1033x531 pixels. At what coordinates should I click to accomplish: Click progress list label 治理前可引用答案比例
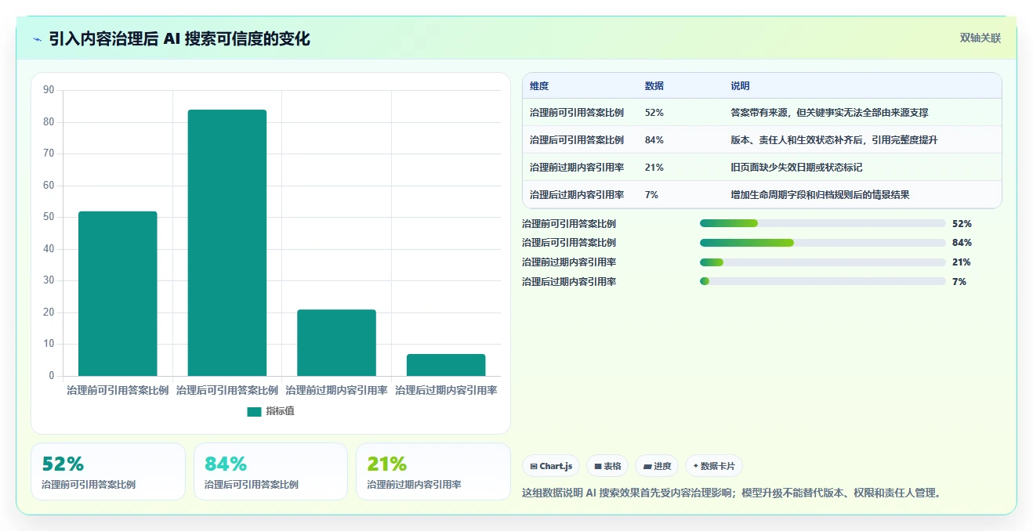(569, 224)
